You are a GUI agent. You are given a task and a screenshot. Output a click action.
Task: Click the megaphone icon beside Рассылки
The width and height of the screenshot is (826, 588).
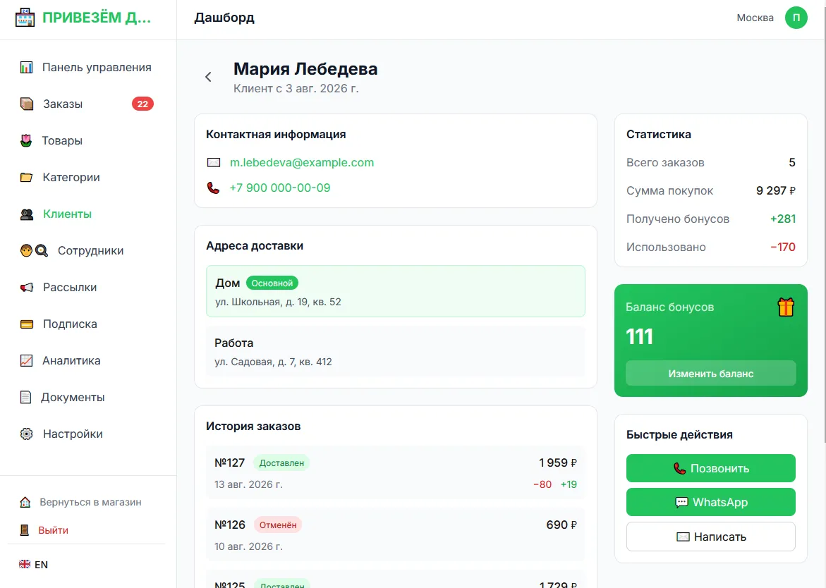(x=26, y=288)
